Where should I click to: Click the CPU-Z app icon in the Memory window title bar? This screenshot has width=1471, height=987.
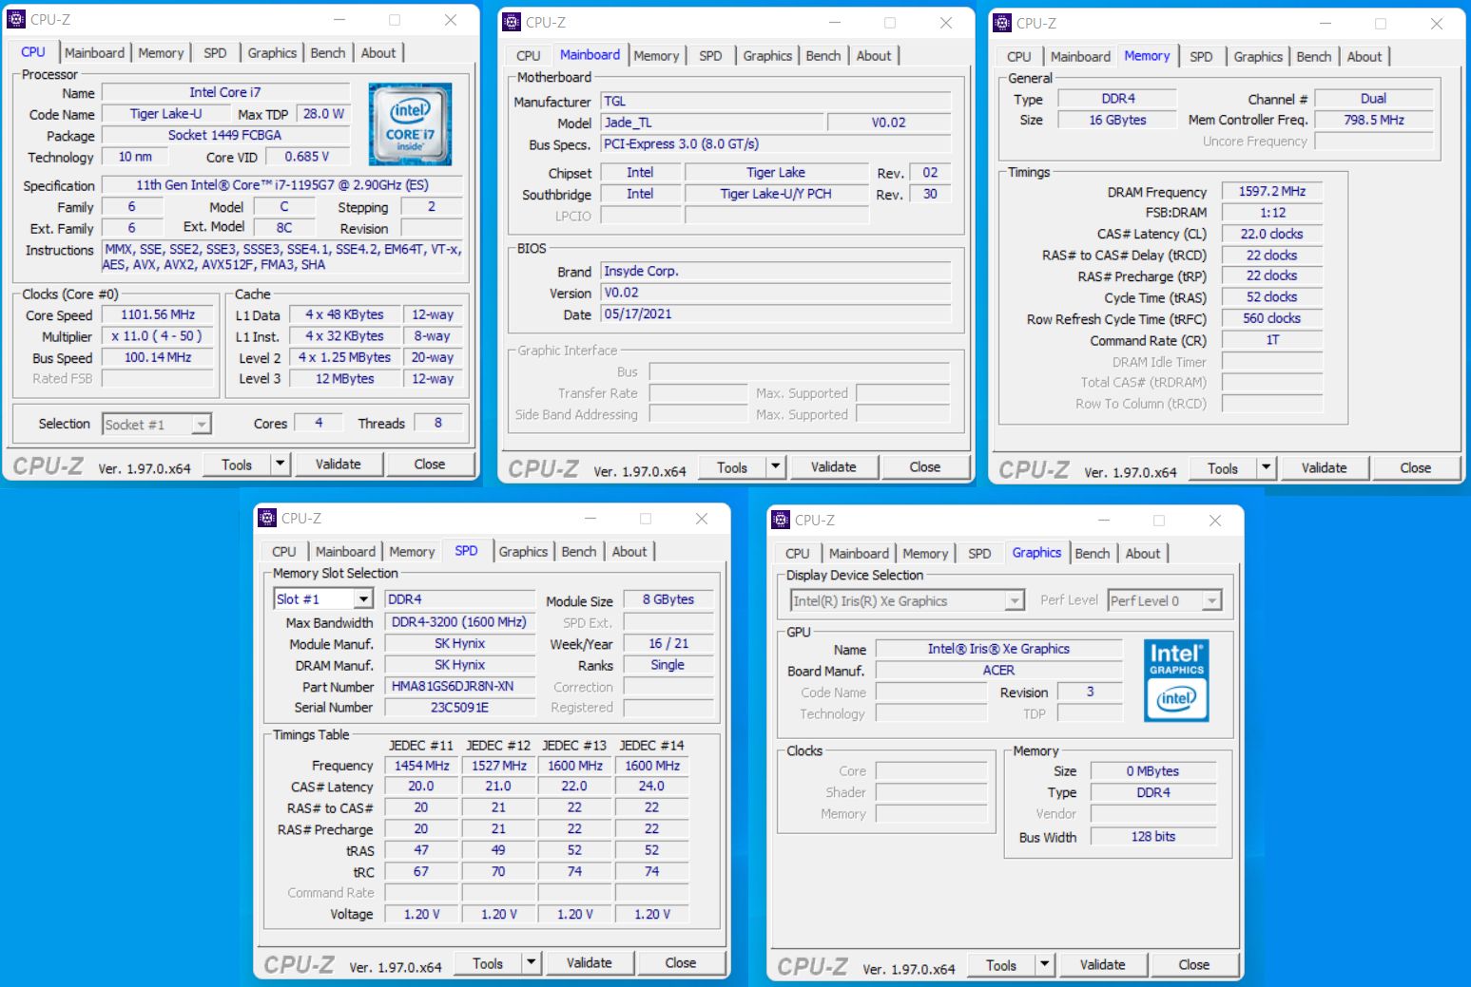pyautogui.click(x=1002, y=23)
